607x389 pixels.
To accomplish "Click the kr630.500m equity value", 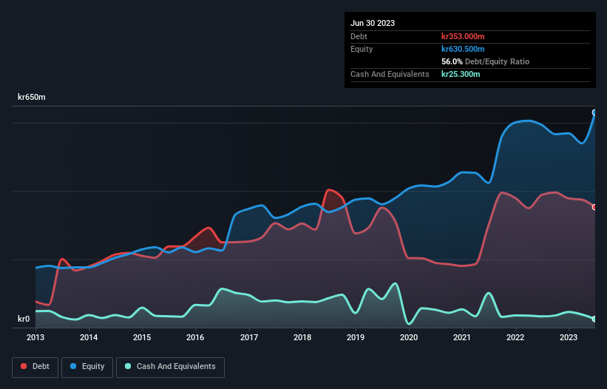I will click(x=463, y=49).
